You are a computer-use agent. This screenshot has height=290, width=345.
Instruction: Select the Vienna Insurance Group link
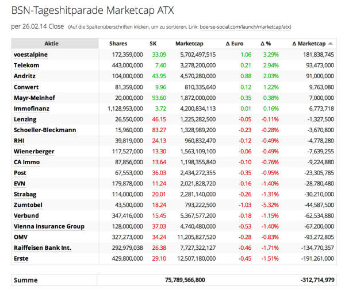coord(49,226)
